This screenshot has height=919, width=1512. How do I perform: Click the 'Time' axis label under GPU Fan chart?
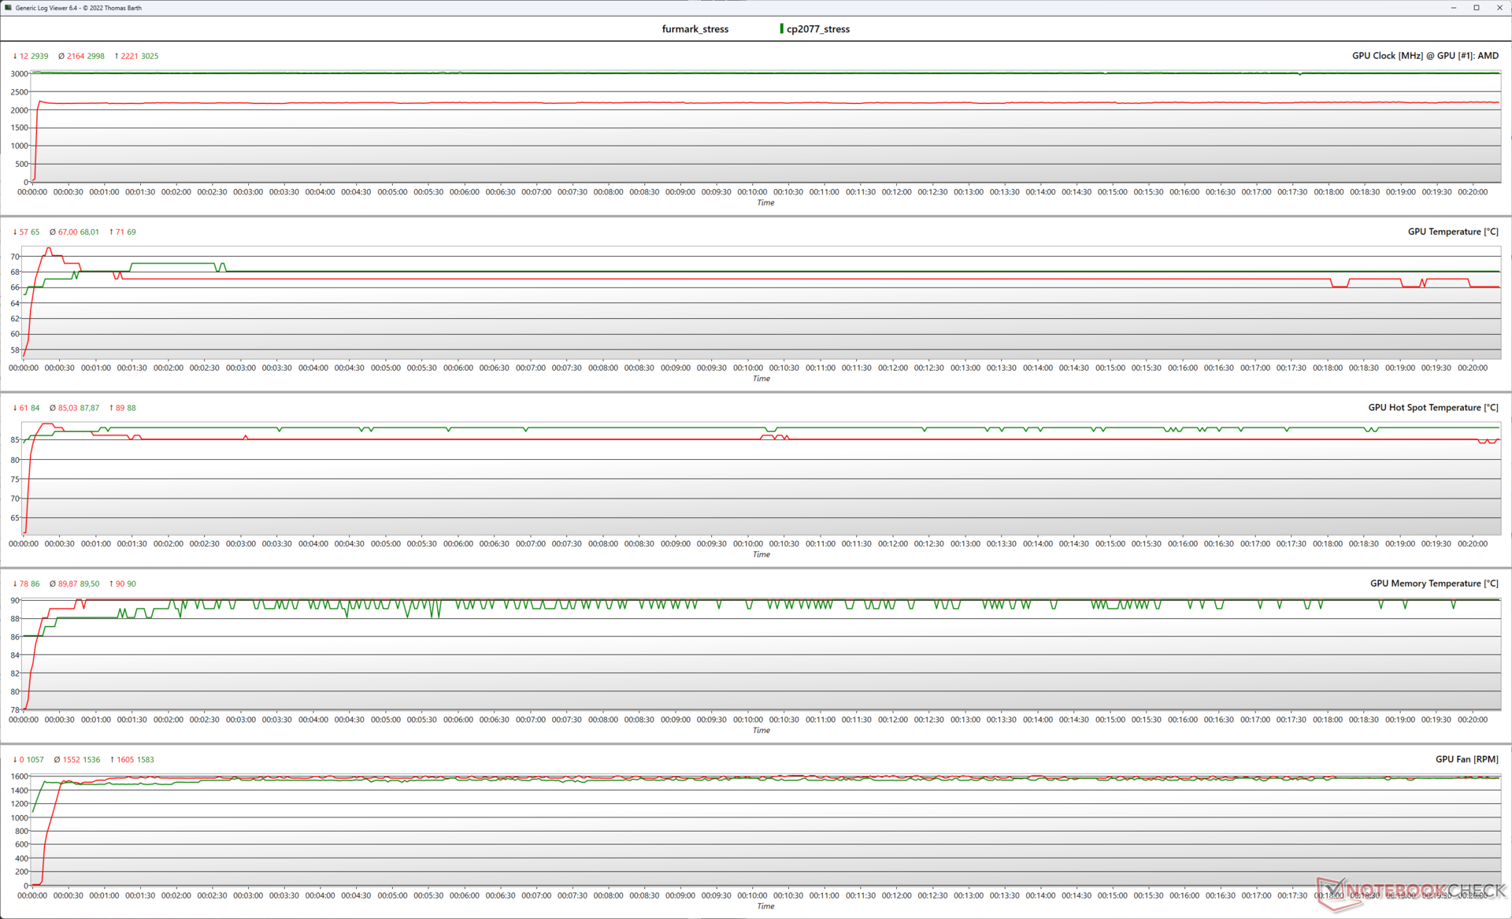point(765,906)
